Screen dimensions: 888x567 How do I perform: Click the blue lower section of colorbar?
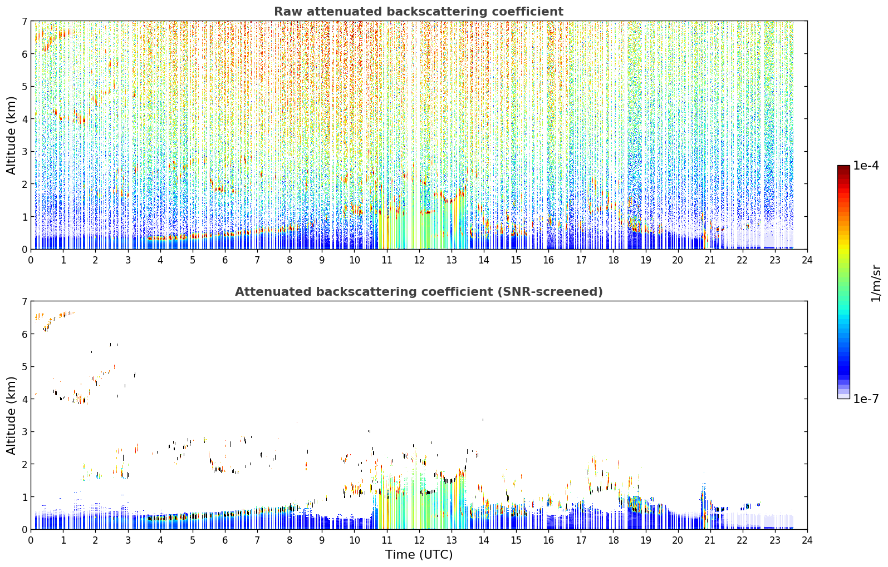tap(843, 361)
